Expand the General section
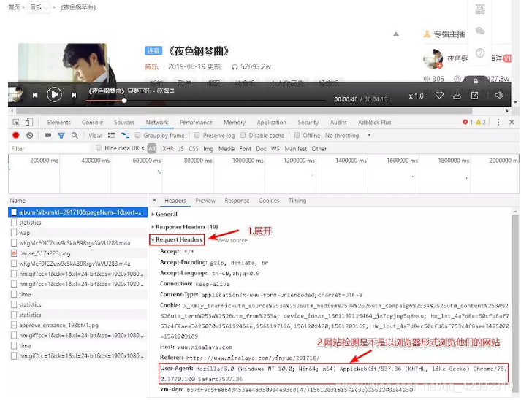 [165, 214]
